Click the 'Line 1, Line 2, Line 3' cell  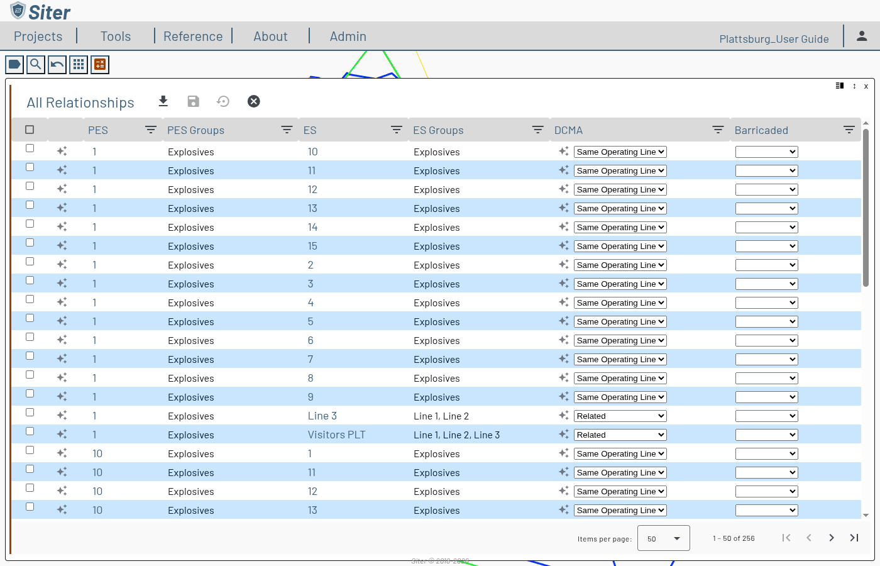pos(457,435)
